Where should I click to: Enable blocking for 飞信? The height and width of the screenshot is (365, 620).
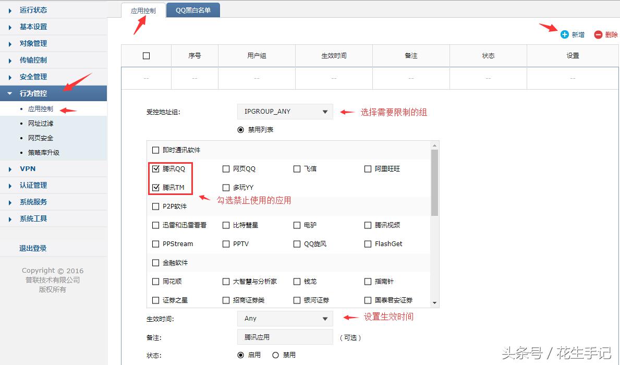[x=297, y=168]
